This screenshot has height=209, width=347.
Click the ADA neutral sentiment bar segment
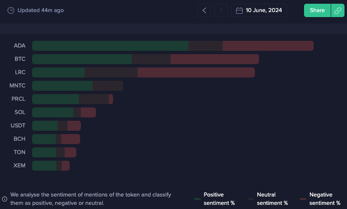tap(206, 46)
